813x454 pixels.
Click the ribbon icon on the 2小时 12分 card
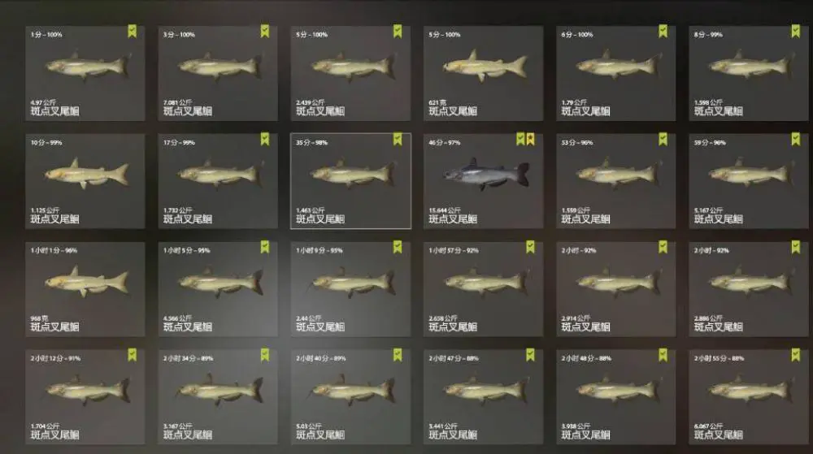point(133,355)
